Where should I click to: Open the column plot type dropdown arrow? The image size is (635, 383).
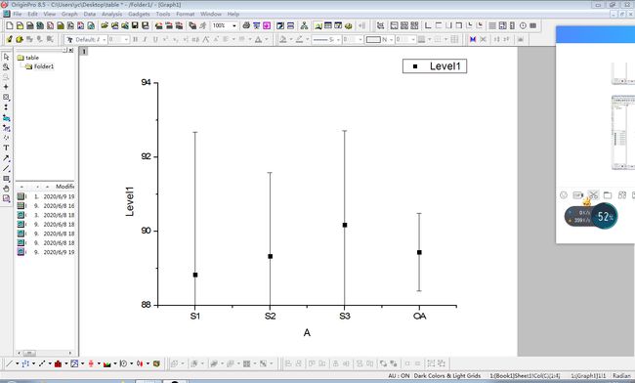(x=66, y=363)
